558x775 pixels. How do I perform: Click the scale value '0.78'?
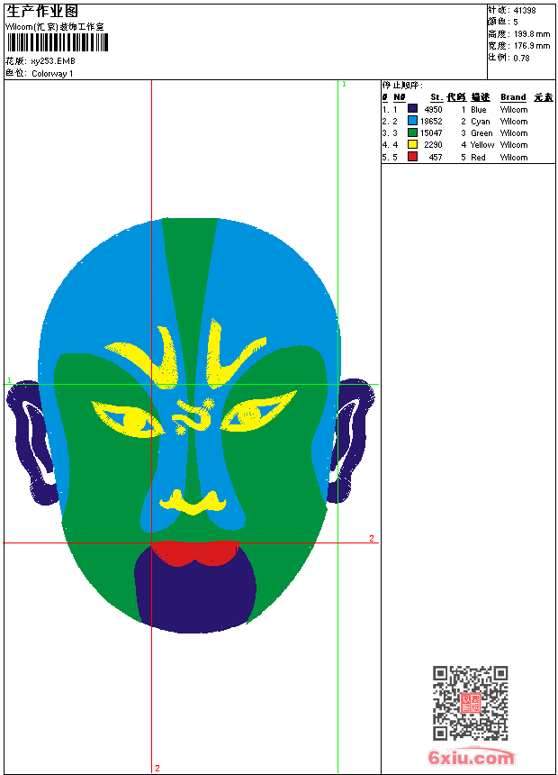[x=521, y=58]
